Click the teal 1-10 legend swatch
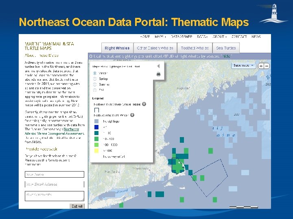293x219 pixels. pyautogui.click(x=96, y=133)
